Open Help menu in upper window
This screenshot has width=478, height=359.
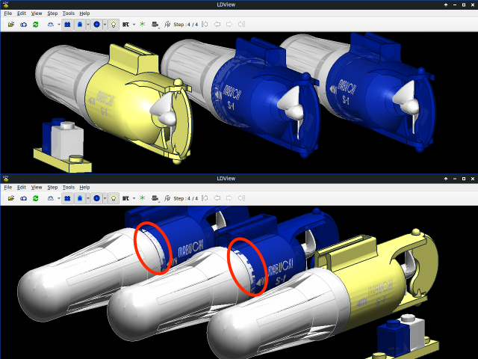(x=84, y=13)
